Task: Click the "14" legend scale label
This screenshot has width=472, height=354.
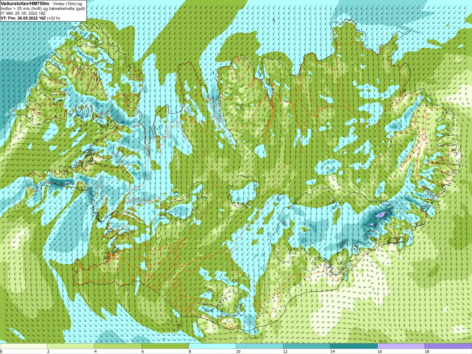Action: [333, 351]
